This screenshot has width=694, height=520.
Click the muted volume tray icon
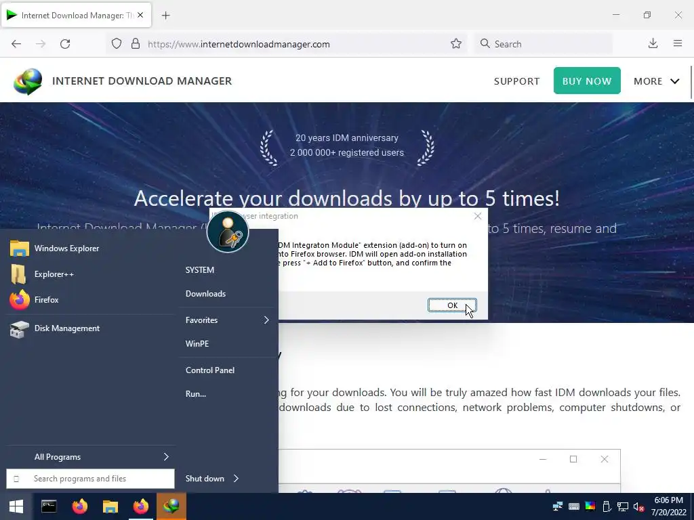[638, 506]
